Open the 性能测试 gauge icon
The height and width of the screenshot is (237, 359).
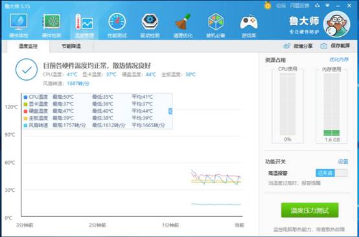click(x=117, y=25)
